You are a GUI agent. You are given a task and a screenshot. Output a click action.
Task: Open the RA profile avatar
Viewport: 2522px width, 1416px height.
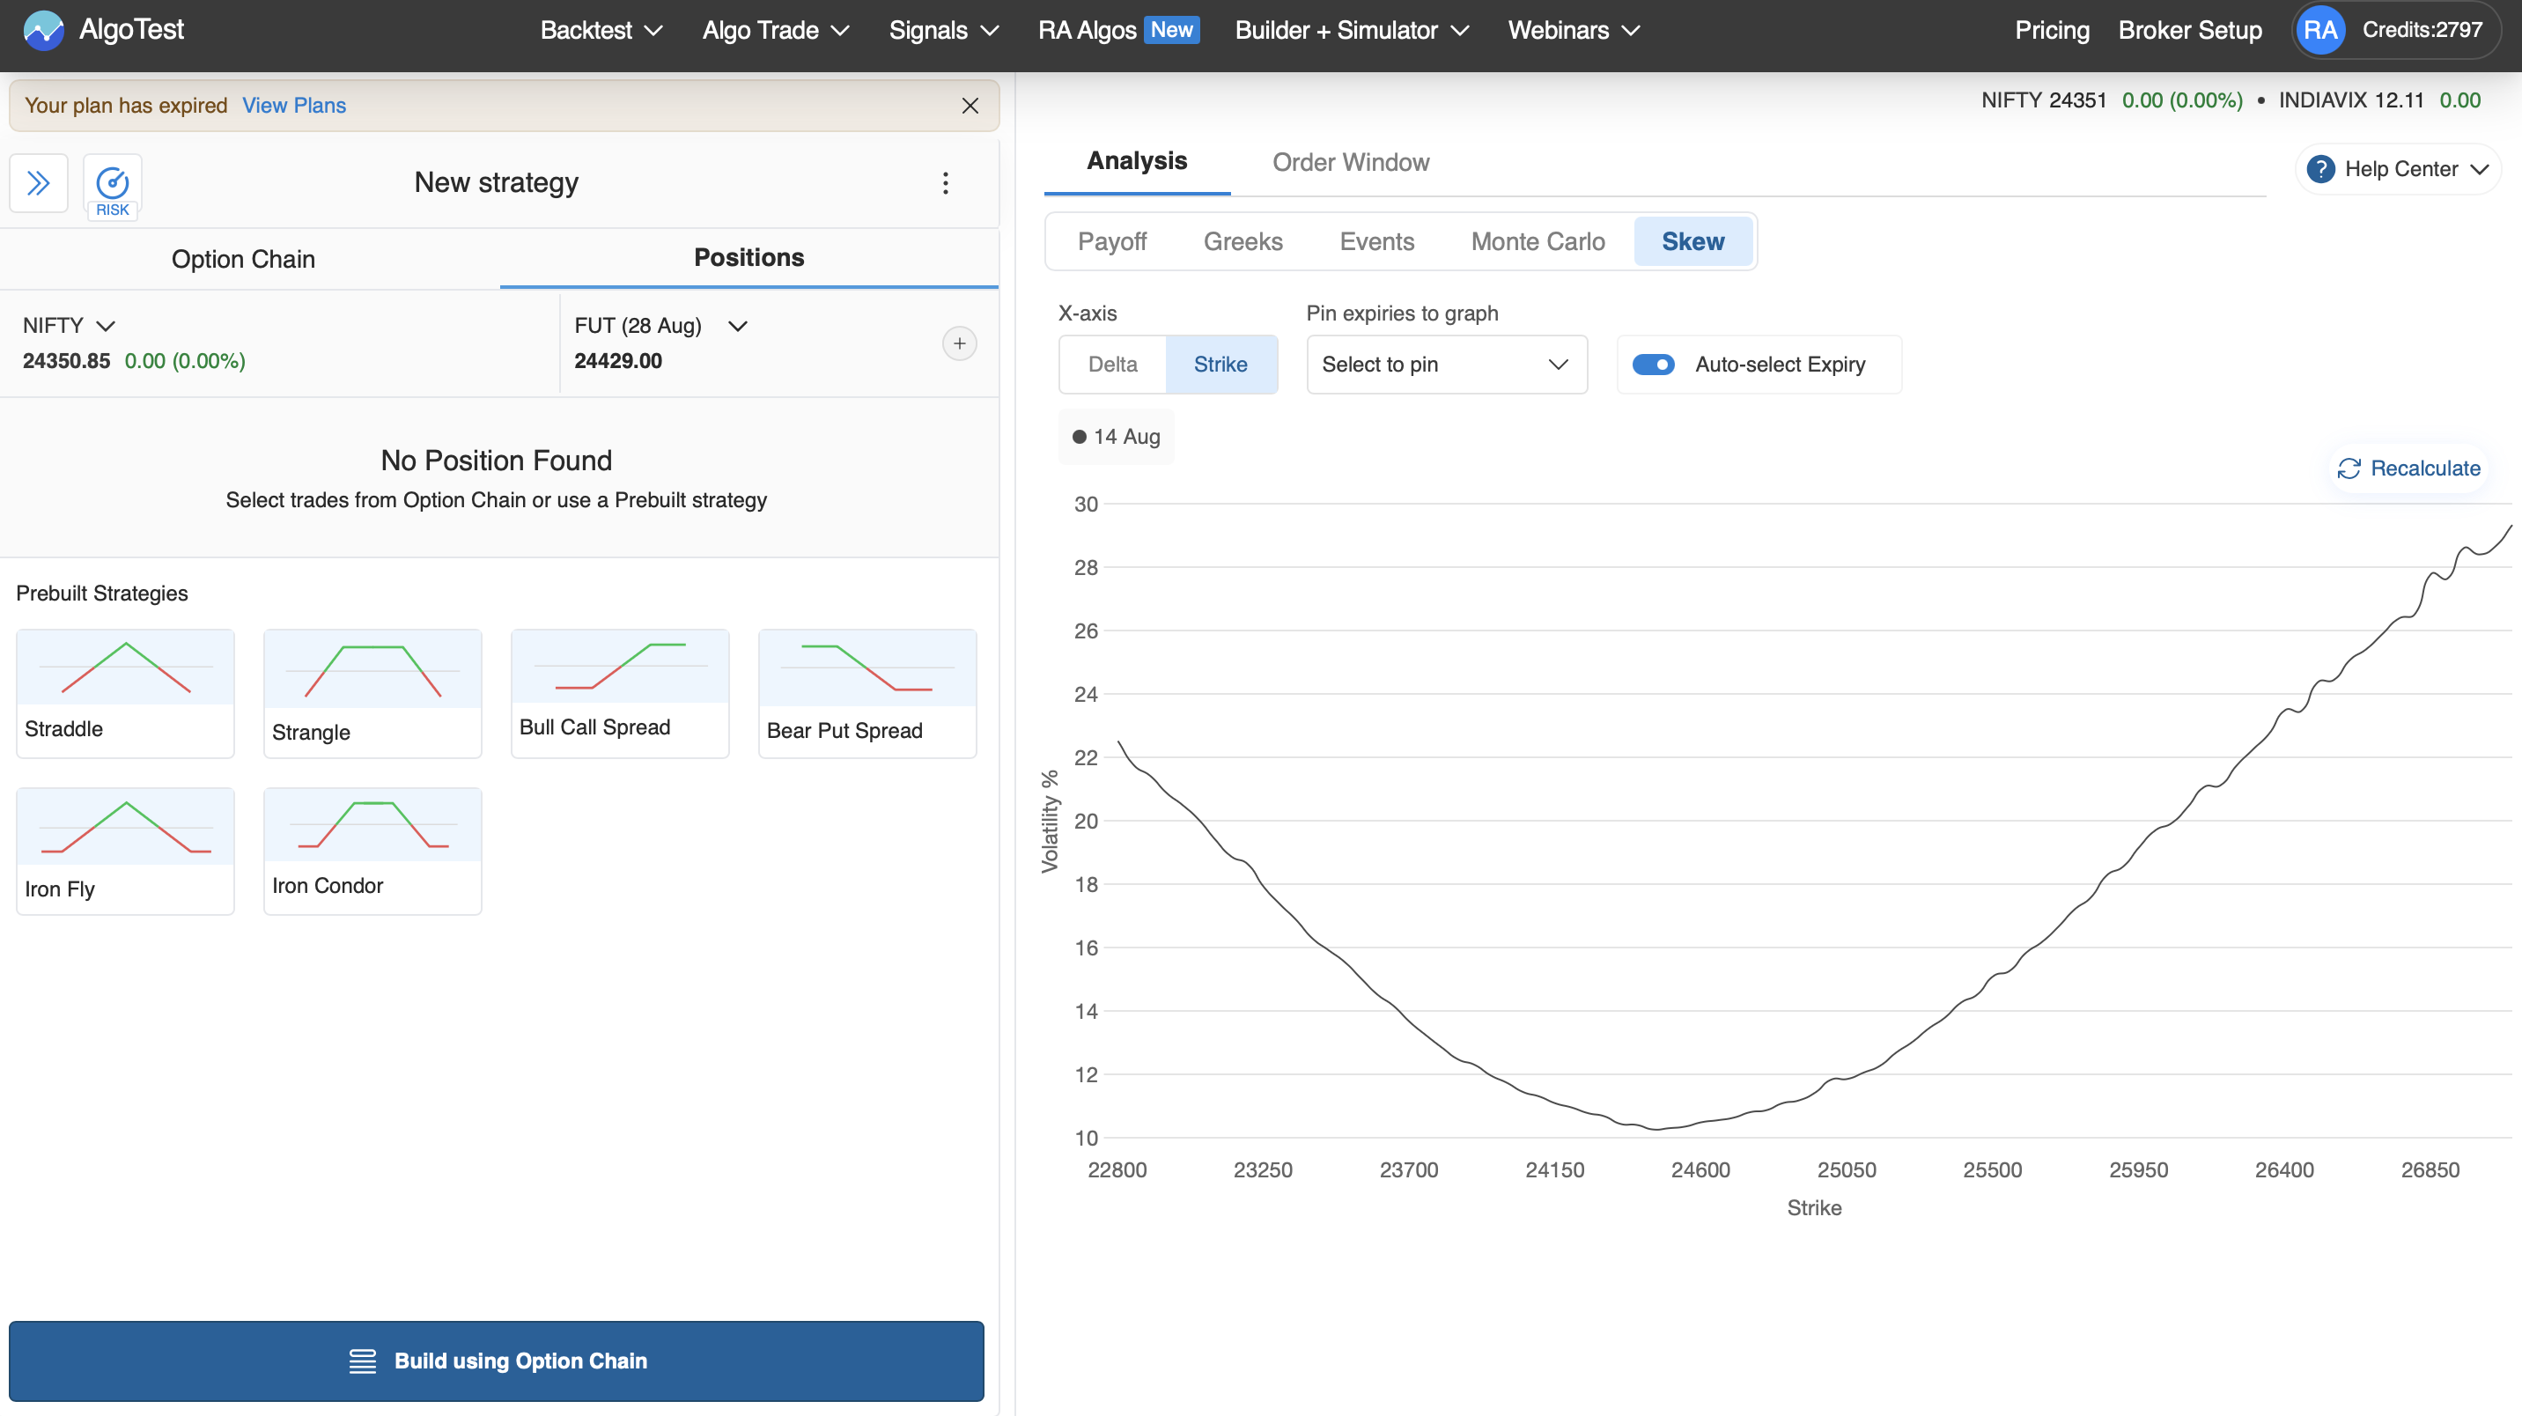tap(2319, 30)
